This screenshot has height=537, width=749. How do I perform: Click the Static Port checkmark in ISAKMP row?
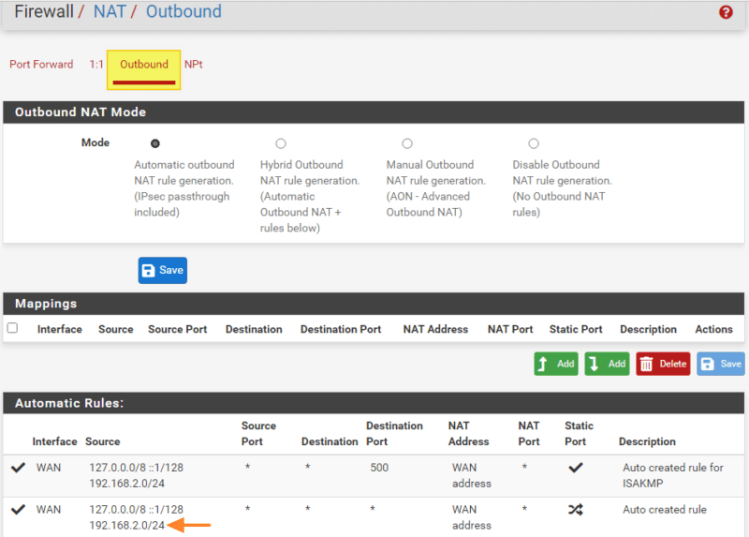pyautogui.click(x=576, y=468)
